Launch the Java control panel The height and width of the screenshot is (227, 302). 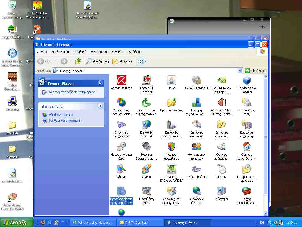[171, 83]
